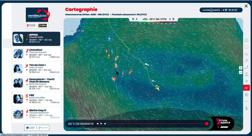This screenshot has height=136, width=252.
Task: Click Charlie Dalin skipper photo thumbnail
Action: pyautogui.click(x=18, y=38)
